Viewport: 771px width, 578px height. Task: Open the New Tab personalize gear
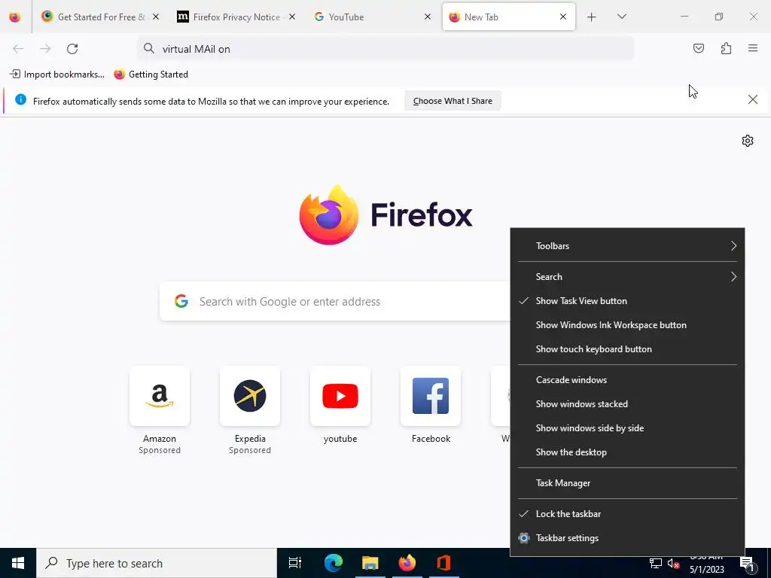click(748, 141)
